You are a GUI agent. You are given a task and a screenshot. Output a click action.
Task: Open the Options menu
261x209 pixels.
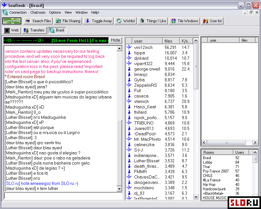coord(55,12)
